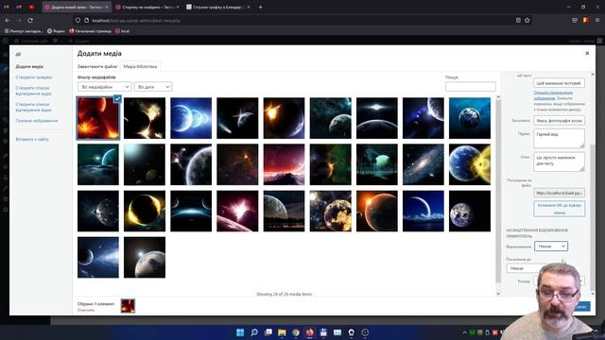Select the Andromeda spiral galaxy thumbnail
605x340 pixels.
coord(423,164)
